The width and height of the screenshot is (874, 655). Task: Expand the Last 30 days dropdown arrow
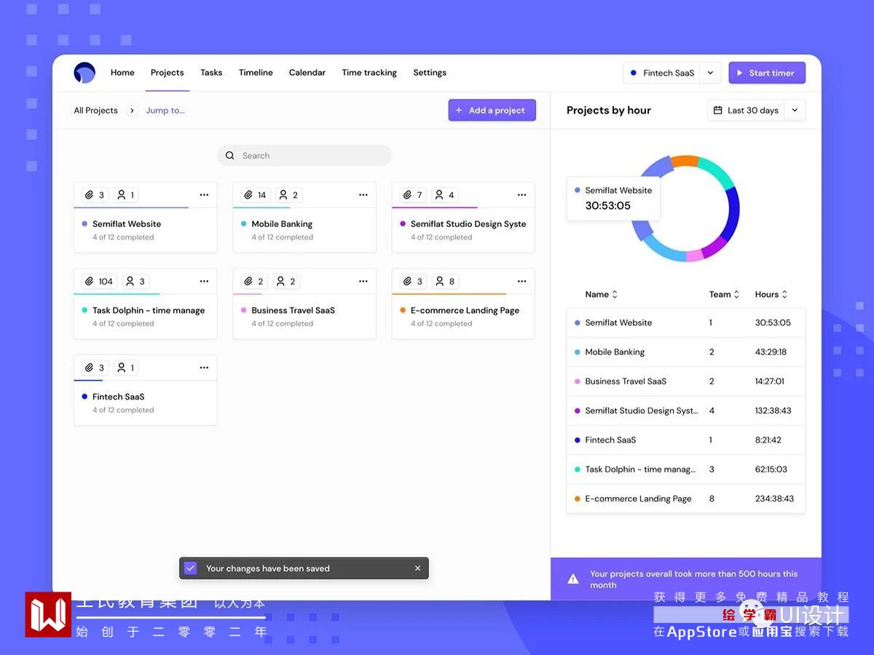tap(795, 111)
